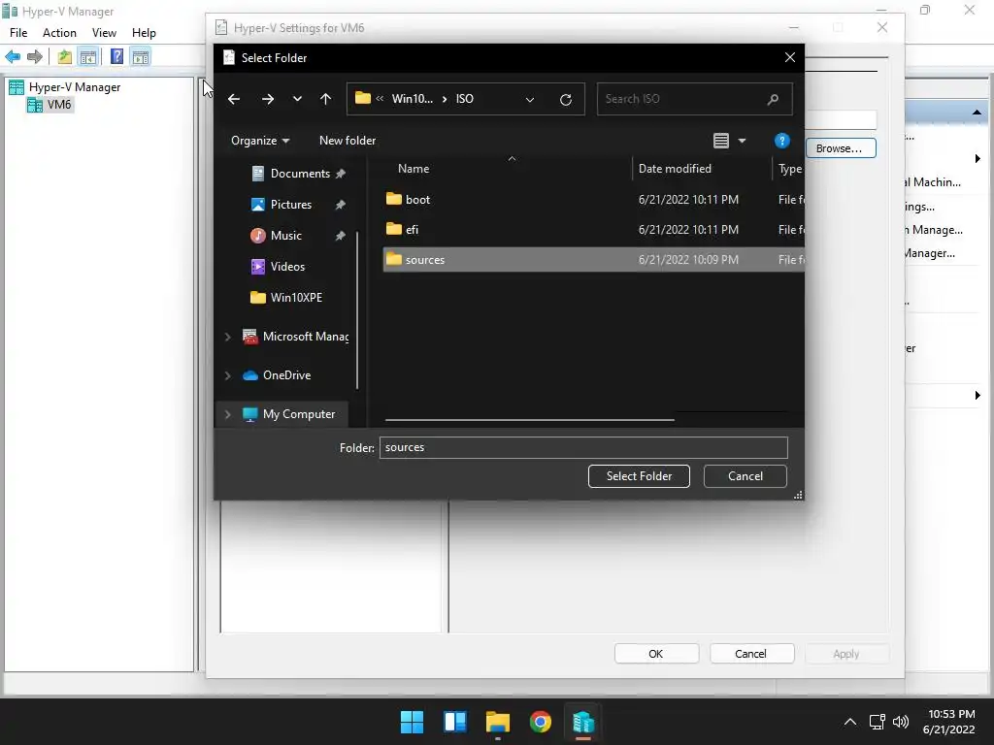
Task: Open Help menu in Hyper-V Manager
Action: pyautogui.click(x=144, y=32)
